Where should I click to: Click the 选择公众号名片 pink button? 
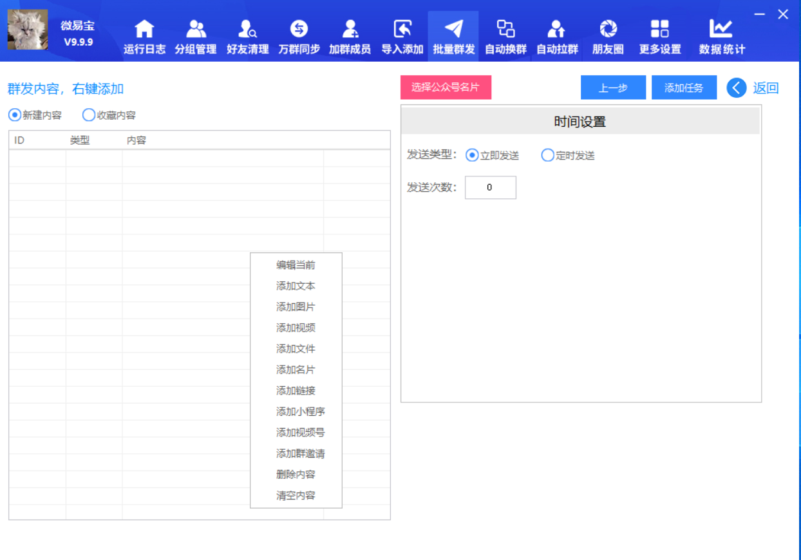pos(446,88)
